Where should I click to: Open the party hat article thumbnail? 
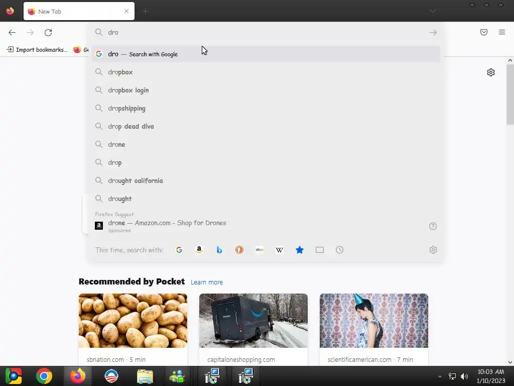(373, 321)
